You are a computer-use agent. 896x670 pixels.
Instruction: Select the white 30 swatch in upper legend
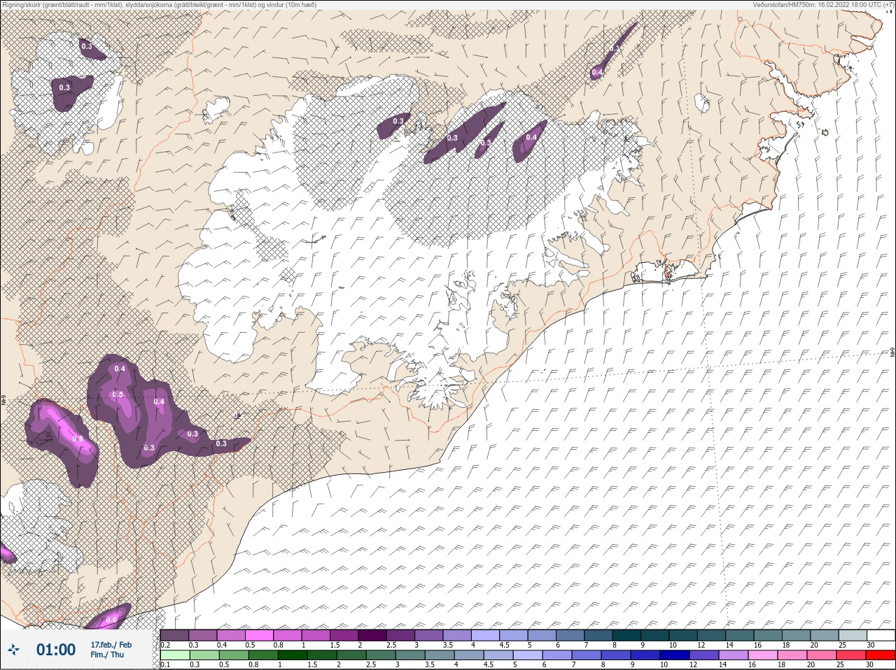point(881,634)
